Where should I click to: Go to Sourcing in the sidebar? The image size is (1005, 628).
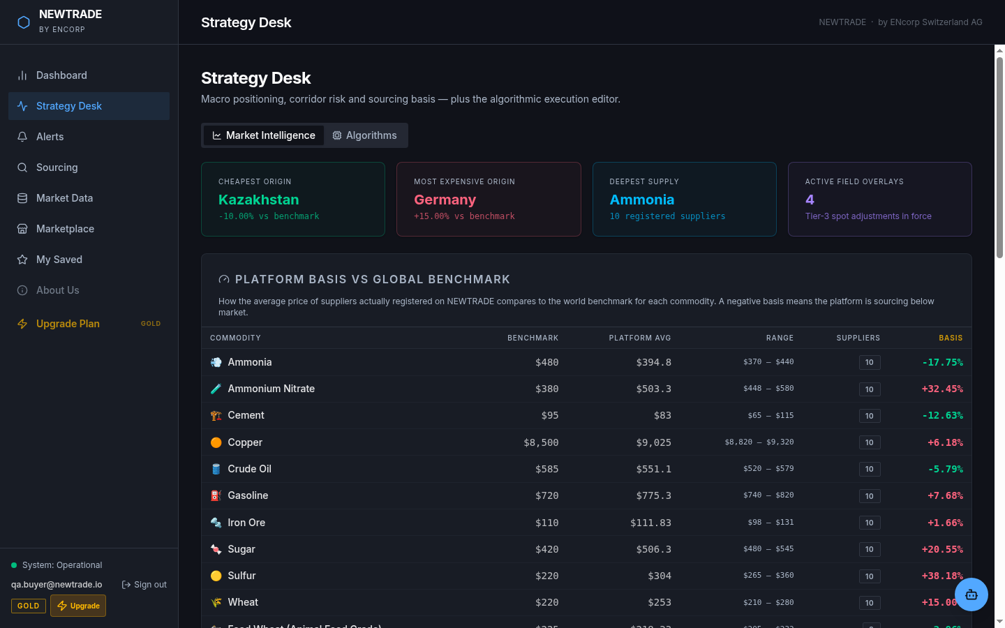pos(89,167)
